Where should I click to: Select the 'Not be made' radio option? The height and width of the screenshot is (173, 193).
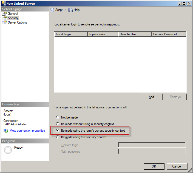[x=58, y=117]
